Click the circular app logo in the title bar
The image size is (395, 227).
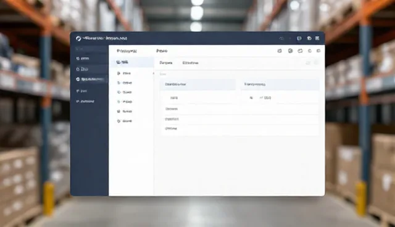point(78,38)
